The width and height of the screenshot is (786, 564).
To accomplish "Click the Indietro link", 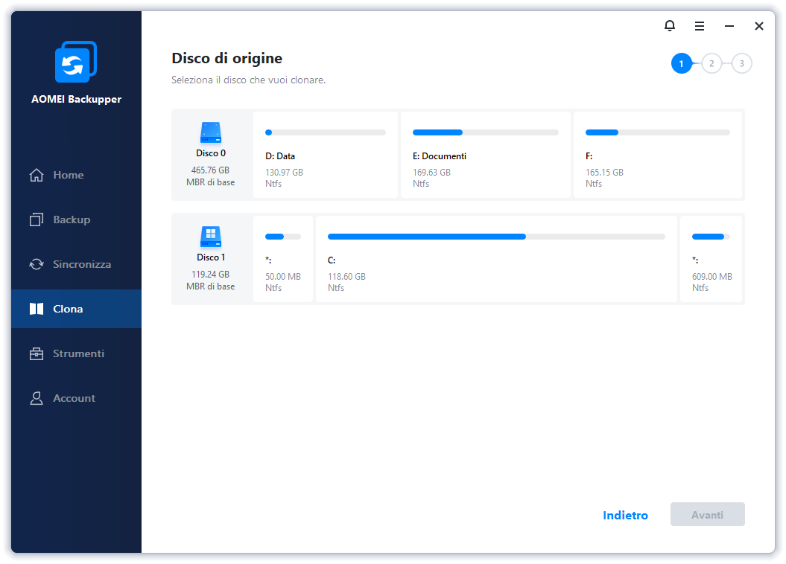I will [625, 514].
